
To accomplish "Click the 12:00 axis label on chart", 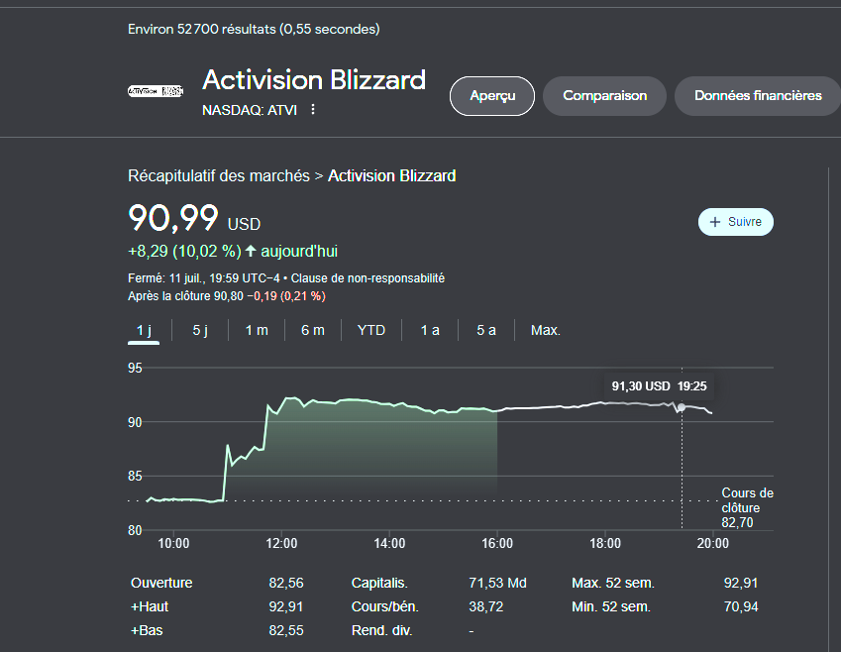I will click(281, 544).
